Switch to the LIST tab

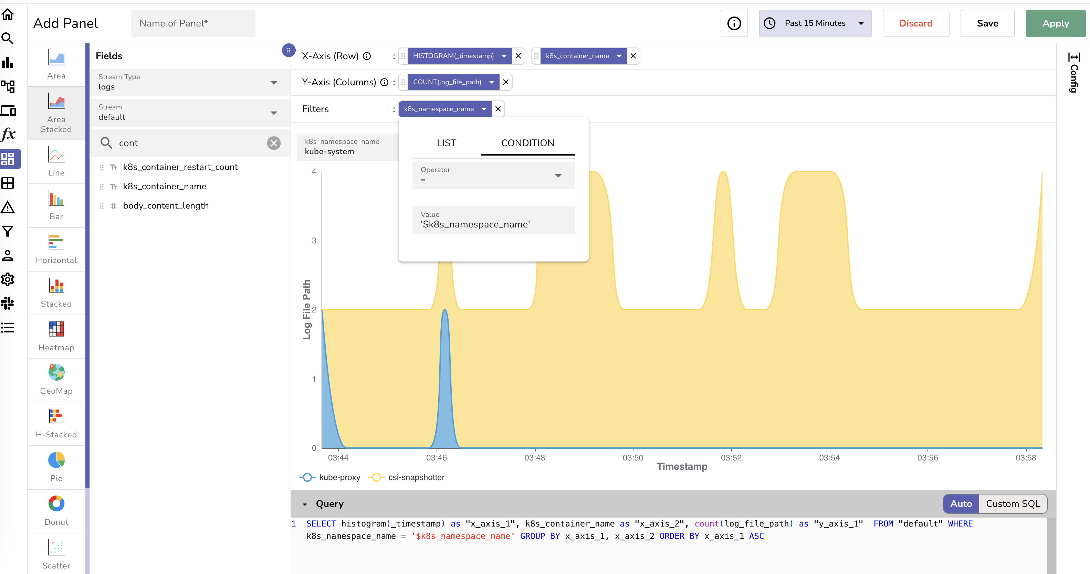pyautogui.click(x=447, y=143)
